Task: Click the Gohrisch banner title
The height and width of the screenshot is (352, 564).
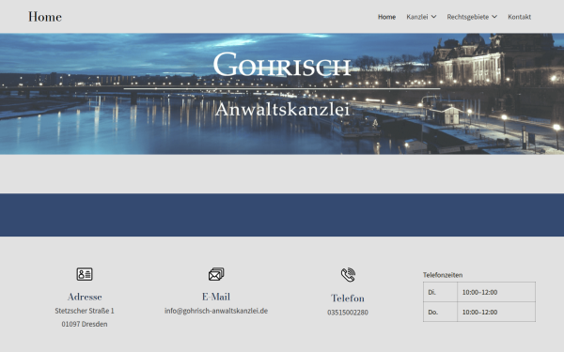Action: [282, 65]
